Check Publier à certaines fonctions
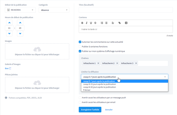Screen dimensions: 177x115 coord(80,47)
